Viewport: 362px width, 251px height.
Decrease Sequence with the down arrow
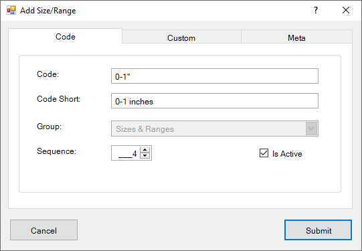145,155
